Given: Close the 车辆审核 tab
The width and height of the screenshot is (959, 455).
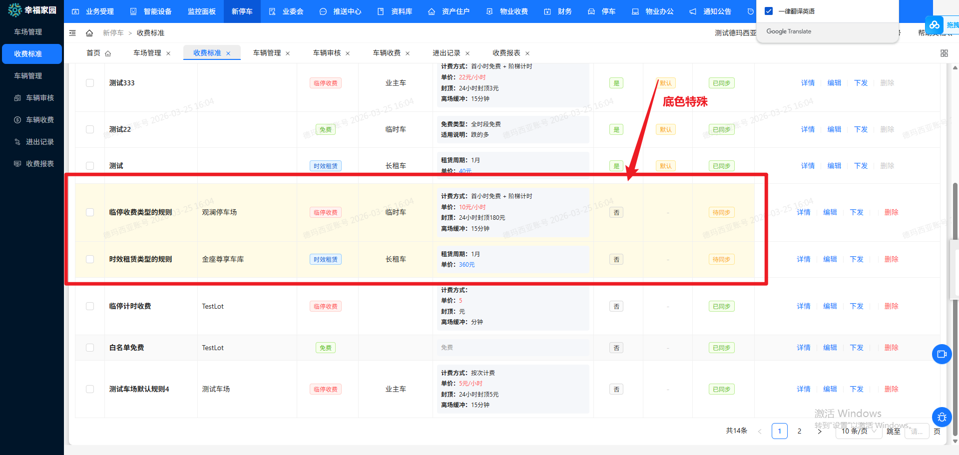Looking at the screenshot, I should click(348, 53).
